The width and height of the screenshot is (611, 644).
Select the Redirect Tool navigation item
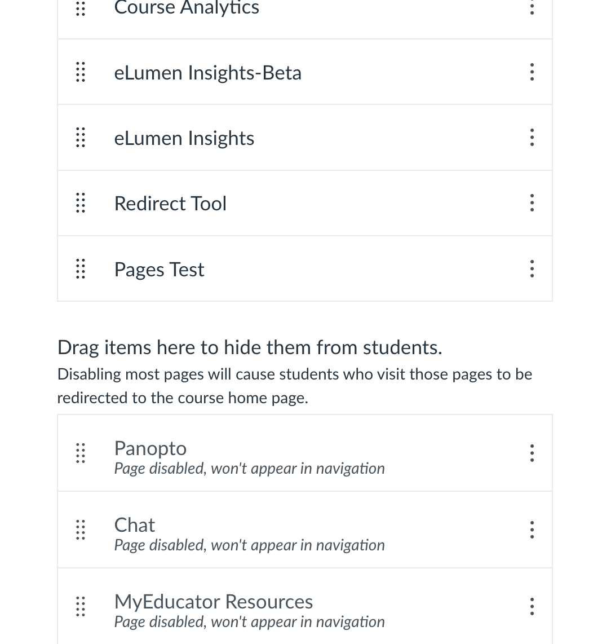pyautogui.click(x=170, y=204)
